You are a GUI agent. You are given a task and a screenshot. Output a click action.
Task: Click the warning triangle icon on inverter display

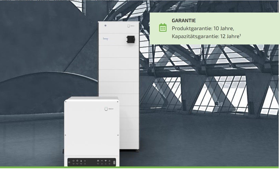pos(109,161)
